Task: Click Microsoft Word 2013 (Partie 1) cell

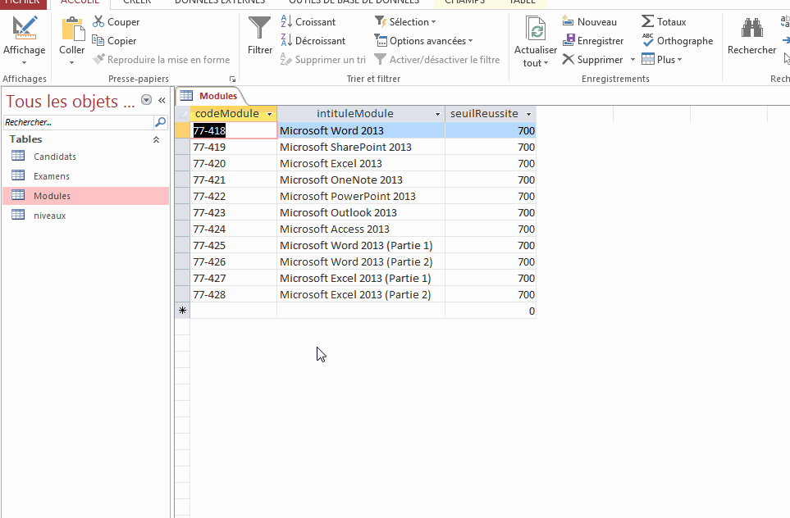Action: click(361, 246)
